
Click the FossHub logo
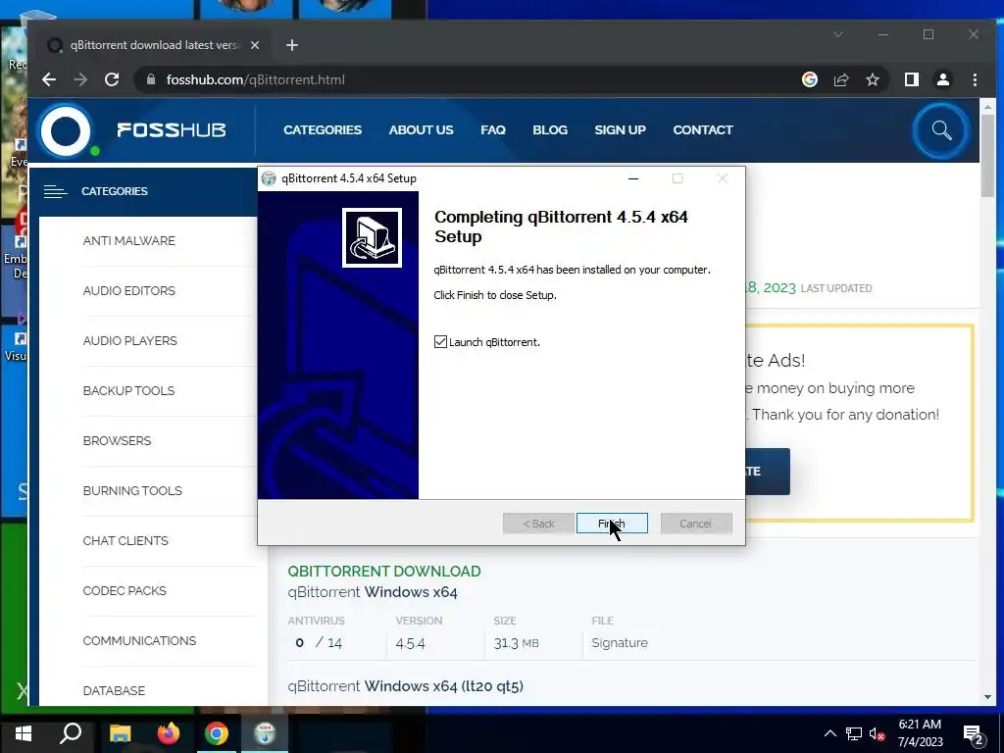tap(133, 130)
